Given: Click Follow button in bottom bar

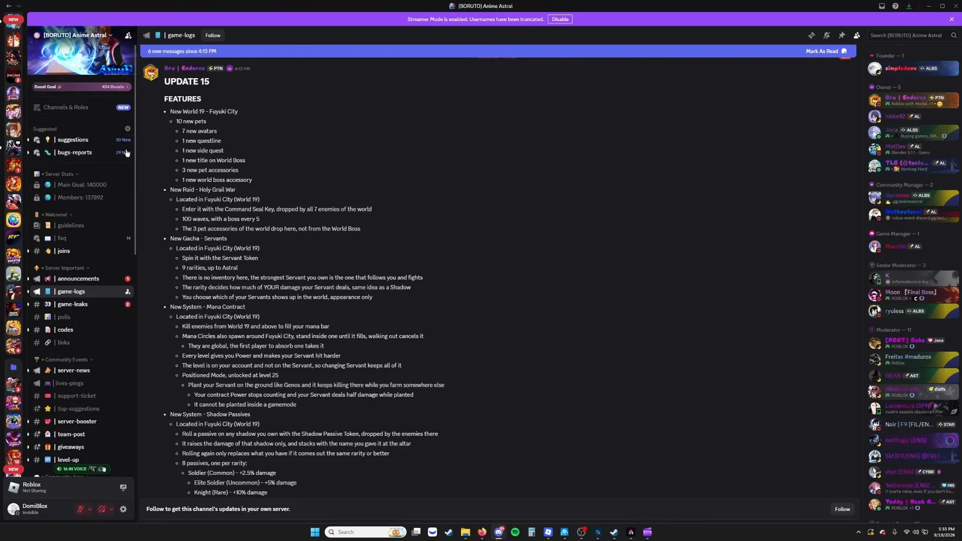Looking at the screenshot, I should [842, 509].
